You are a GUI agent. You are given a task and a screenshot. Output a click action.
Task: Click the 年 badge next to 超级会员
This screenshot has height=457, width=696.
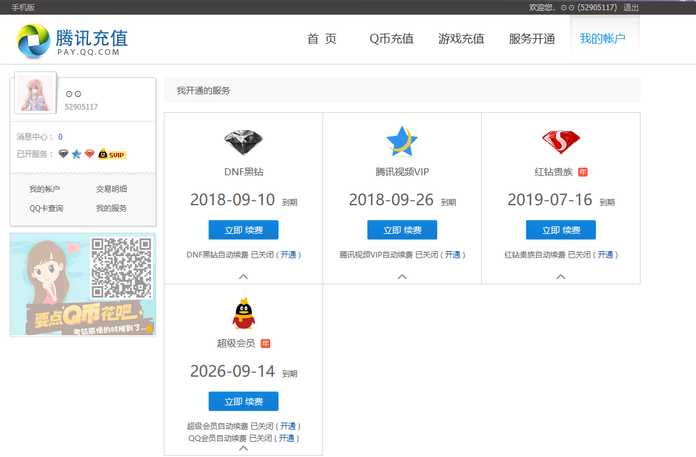tap(265, 344)
